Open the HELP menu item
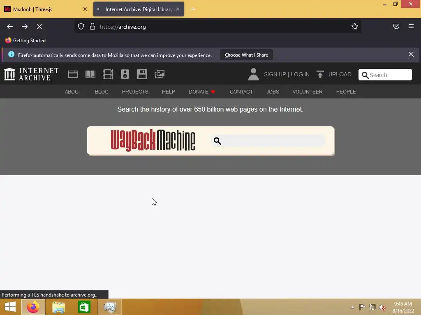The height and width of the screenshot is (315, 421). pyautogui.click(x=168, y=91)
